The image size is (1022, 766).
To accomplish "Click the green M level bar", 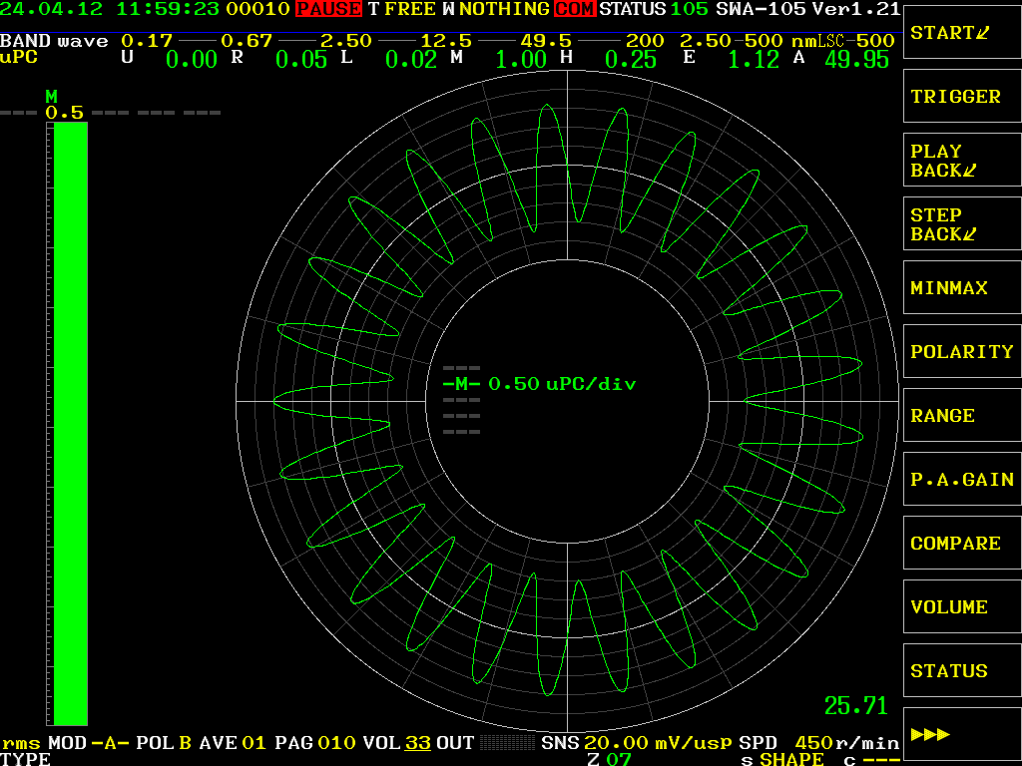I will [x=71, y=423].
